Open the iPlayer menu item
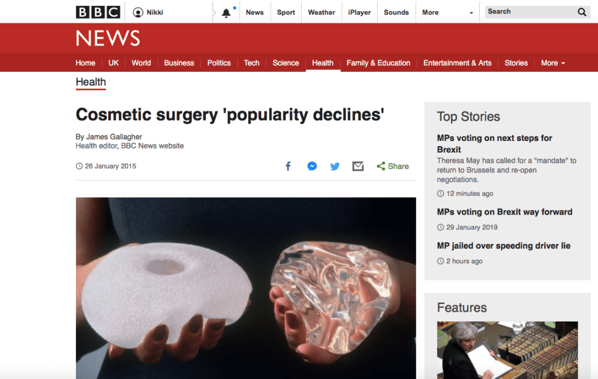Viewport: 598px width, 379px height. click(360, 12)
